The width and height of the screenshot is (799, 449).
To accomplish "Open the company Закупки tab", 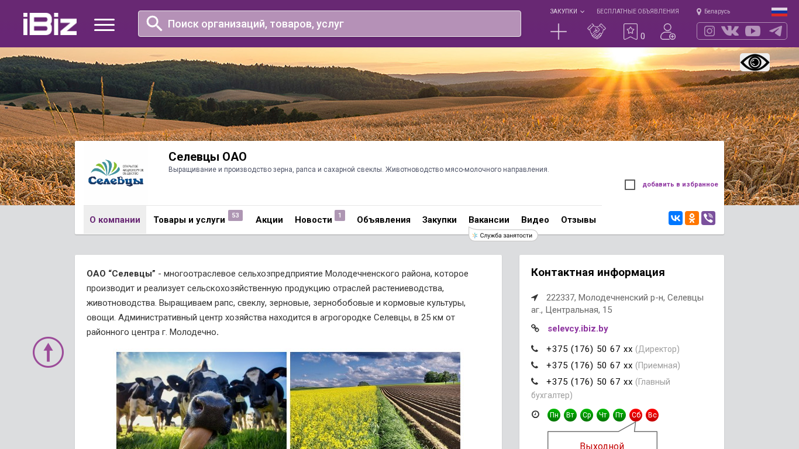I will (439, 220).
